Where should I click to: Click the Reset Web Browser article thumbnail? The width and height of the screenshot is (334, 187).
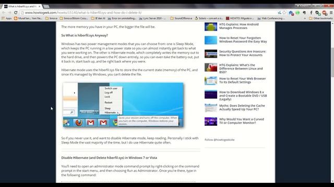coord(211,81)
